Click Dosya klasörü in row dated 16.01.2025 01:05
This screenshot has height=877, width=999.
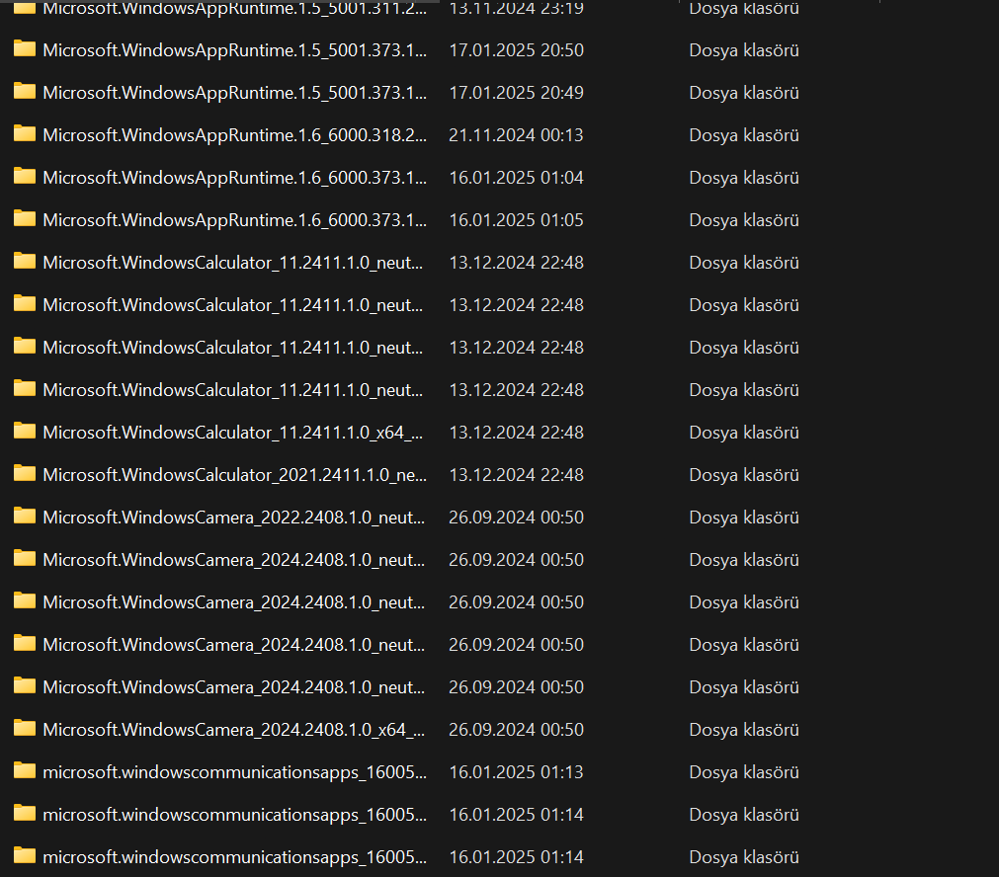click(744, 220)
